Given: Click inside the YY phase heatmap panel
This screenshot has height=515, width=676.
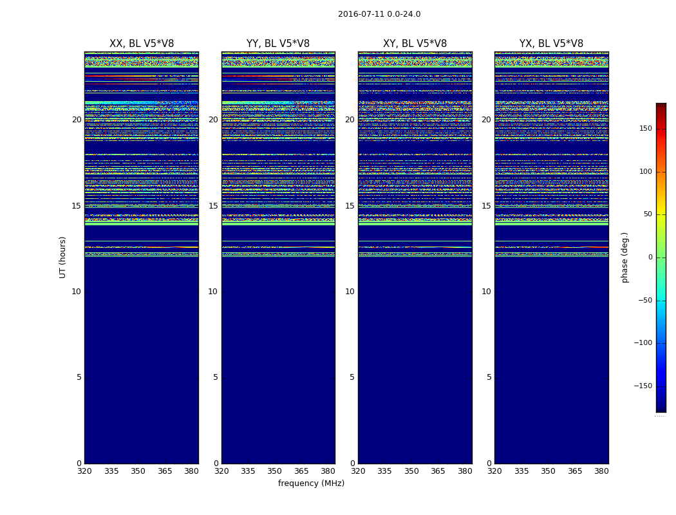Looking at the screenshot, I should click(278, 257).
